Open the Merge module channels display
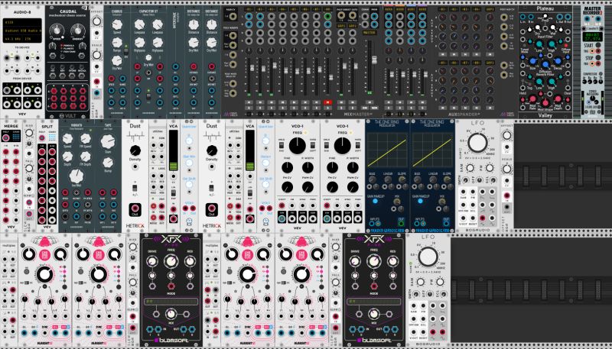This screenshot has height=349, width=612. coord(16,137)
